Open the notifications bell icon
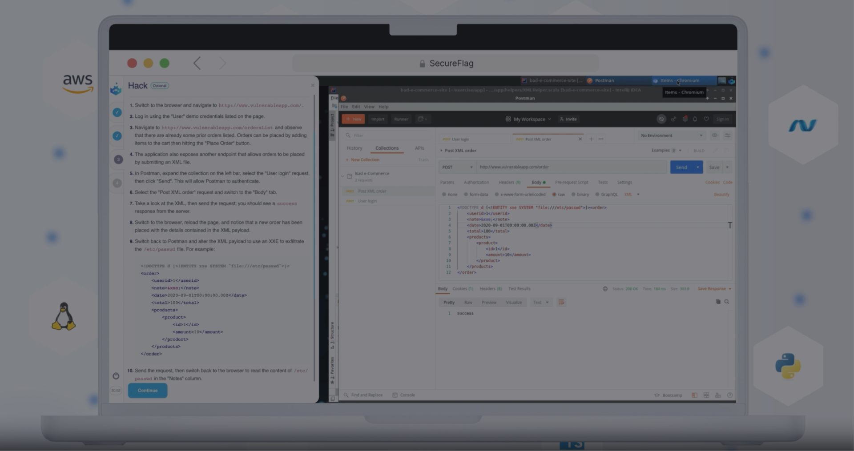 pyautogui.click(x=695, y=119)
